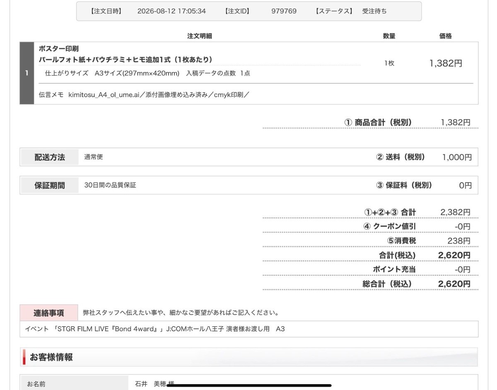Image resolution: width=497 pixels, height=390 pixels.
Task: Click the 伝言メモ kimitosu_A4_ol_ume.ai note
Action: point(144,95)
